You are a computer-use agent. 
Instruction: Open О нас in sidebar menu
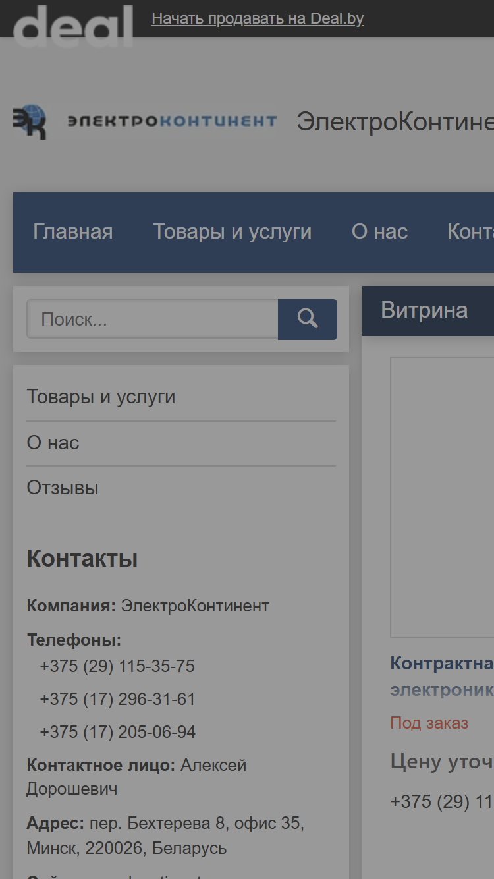pyautogui.click(x=53, y=443)
